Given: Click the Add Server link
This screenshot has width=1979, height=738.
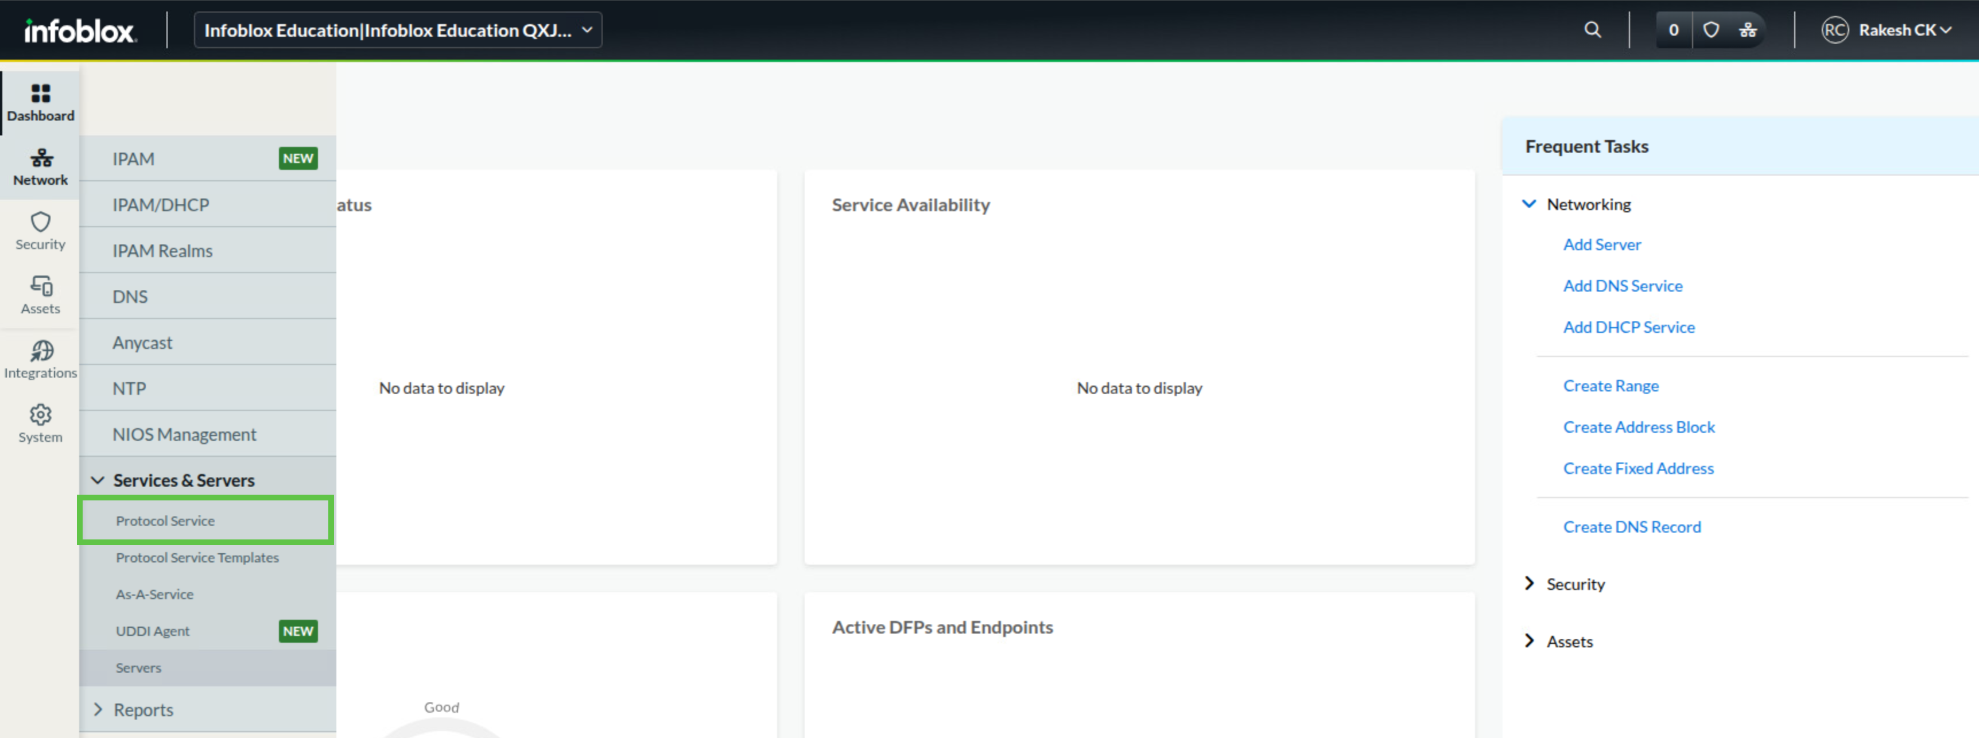Looking at the screenshot, I should (1602, 244).
